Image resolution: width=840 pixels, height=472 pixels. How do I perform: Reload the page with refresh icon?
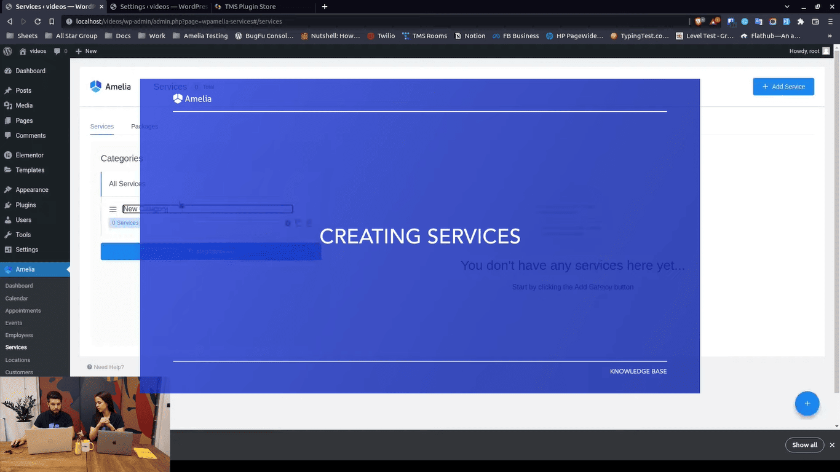(38, 22)
